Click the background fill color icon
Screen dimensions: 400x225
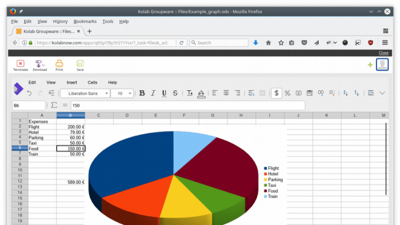201,94
